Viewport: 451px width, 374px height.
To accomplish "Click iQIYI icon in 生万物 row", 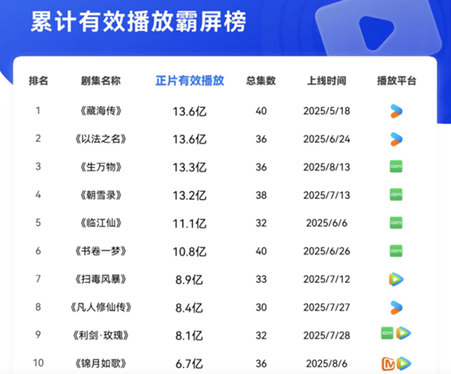I will (397, 166).
